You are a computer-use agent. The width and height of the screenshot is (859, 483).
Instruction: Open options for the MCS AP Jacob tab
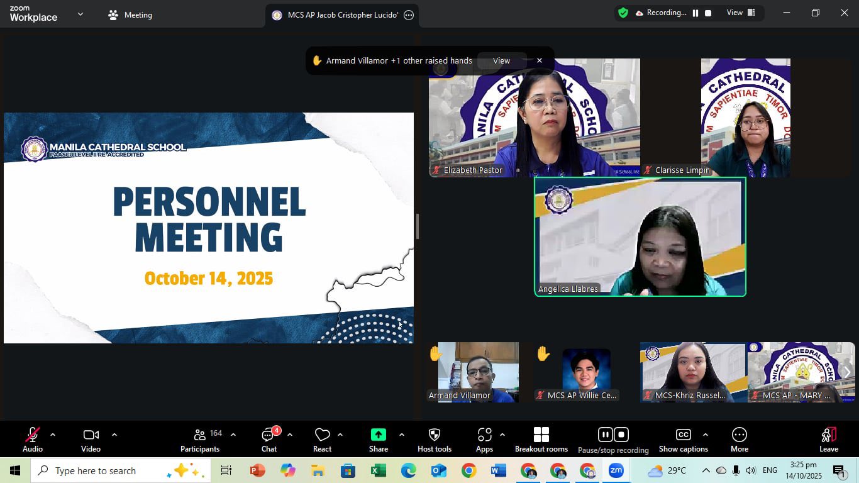409,15
